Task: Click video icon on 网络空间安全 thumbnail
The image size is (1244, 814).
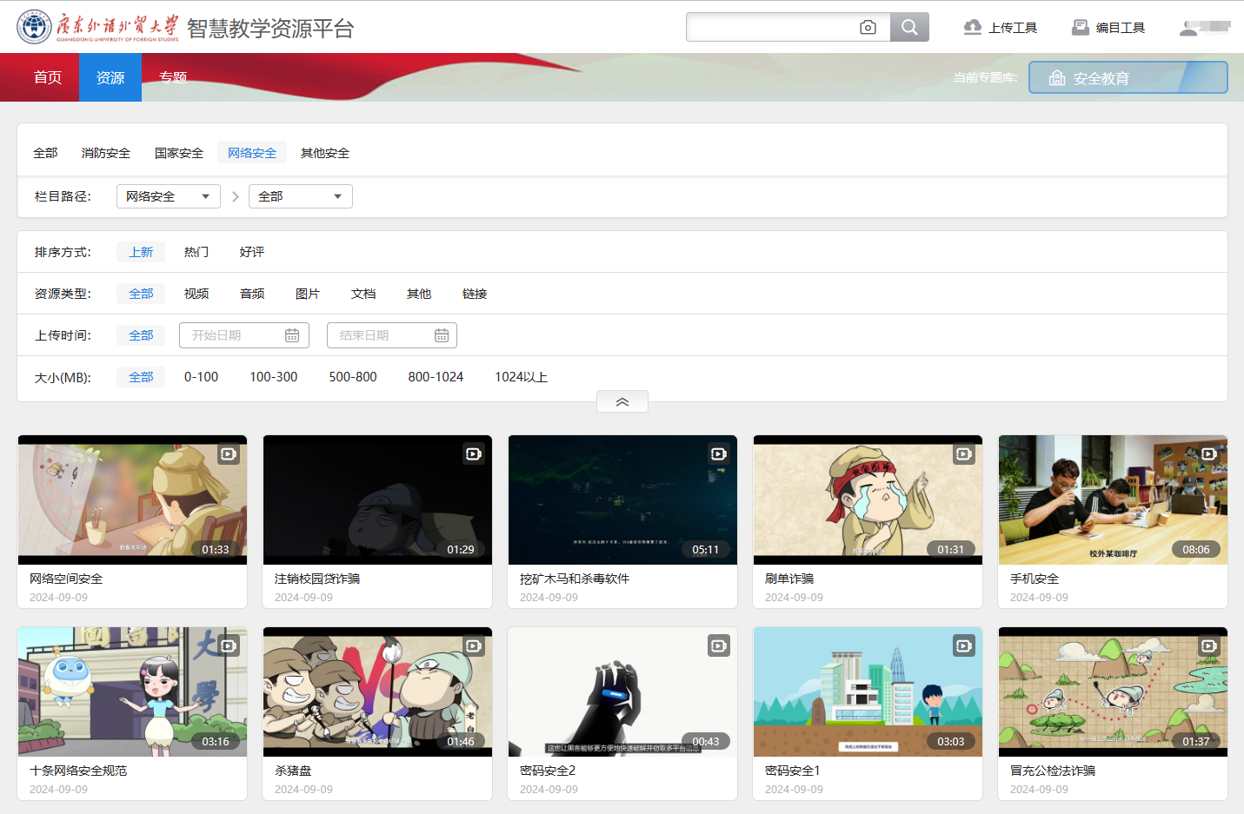Action: pos(228,453)
